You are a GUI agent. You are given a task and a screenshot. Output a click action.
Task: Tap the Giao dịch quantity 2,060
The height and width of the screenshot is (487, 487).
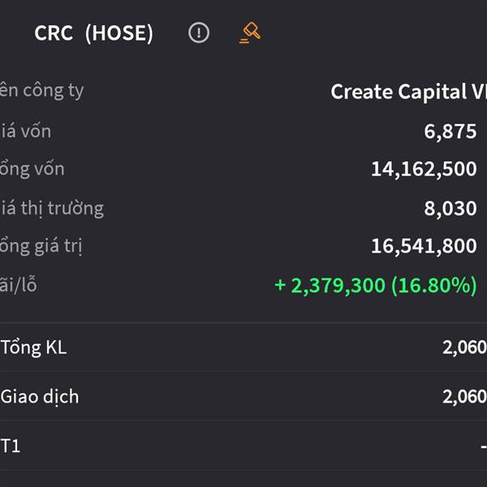pyautogui.click(x=464, y=397)
